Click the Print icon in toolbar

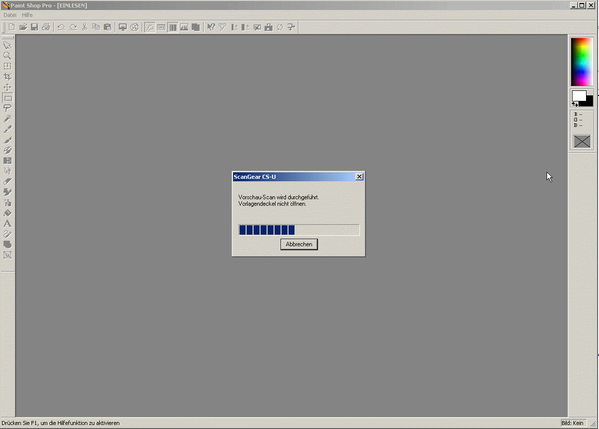46,27
